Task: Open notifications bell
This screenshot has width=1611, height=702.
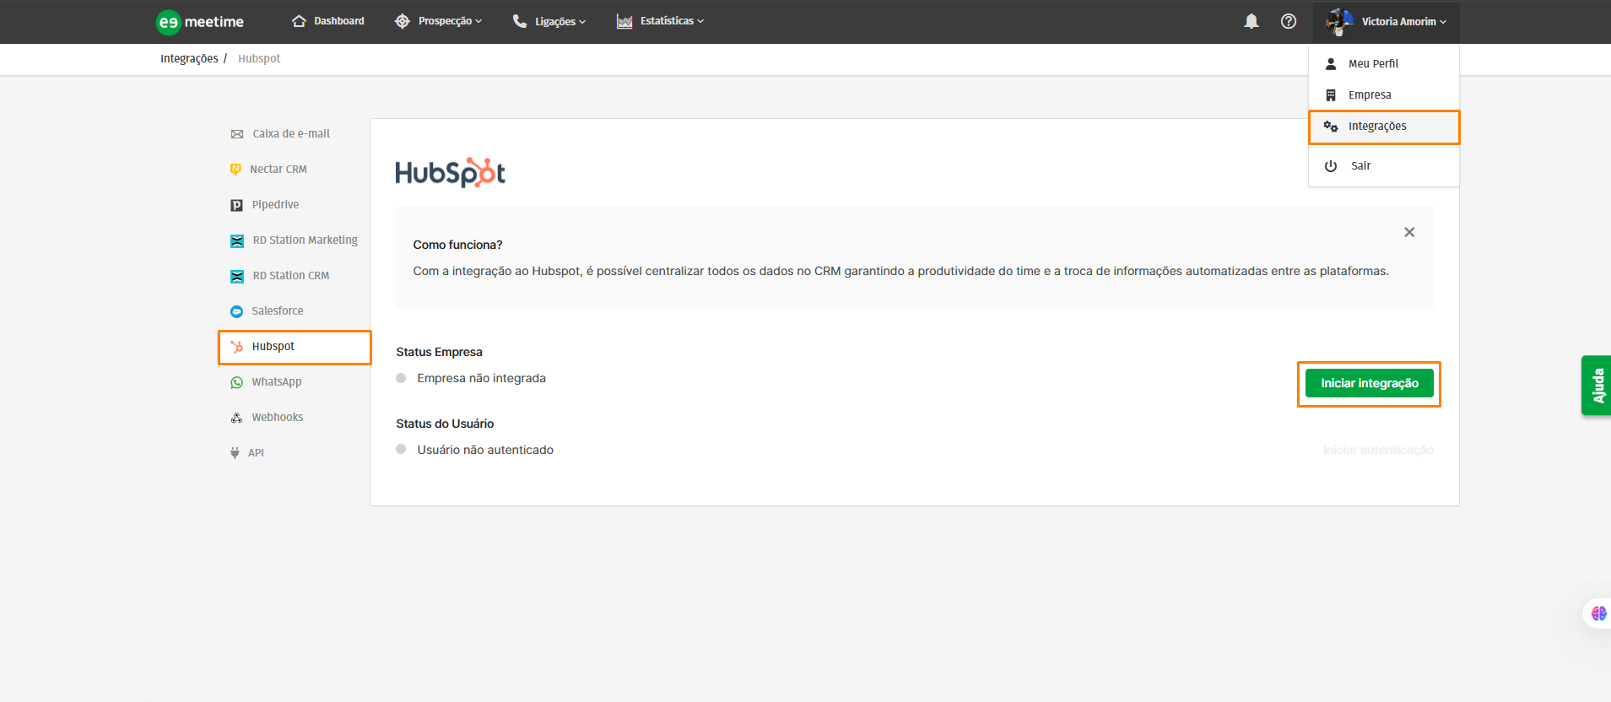Action: (x=1251, y=21)
